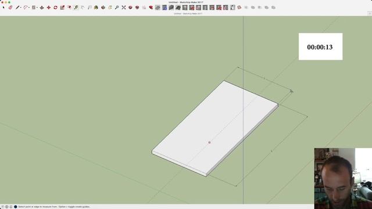Select the Arc tool

pyautogui.click(x=26, y=8)
